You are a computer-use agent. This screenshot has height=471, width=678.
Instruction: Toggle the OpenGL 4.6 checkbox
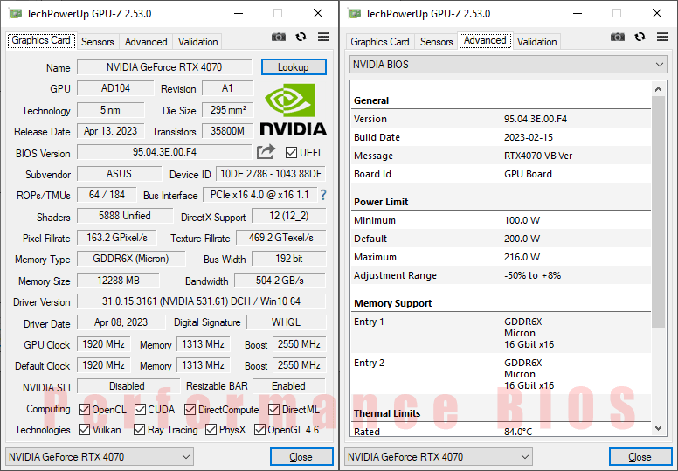(259, 429)
